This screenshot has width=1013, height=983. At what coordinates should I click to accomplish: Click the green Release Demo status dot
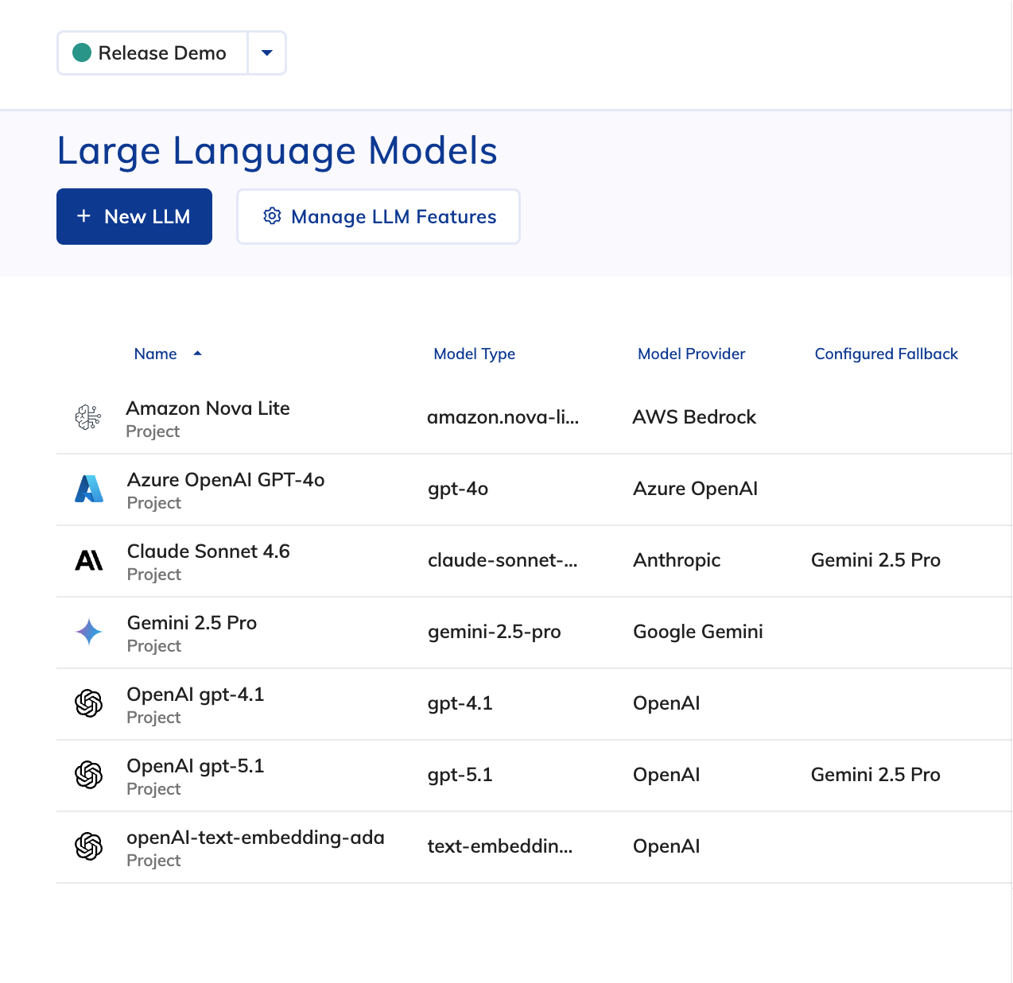pyautogui.click(x=82, y=53)
